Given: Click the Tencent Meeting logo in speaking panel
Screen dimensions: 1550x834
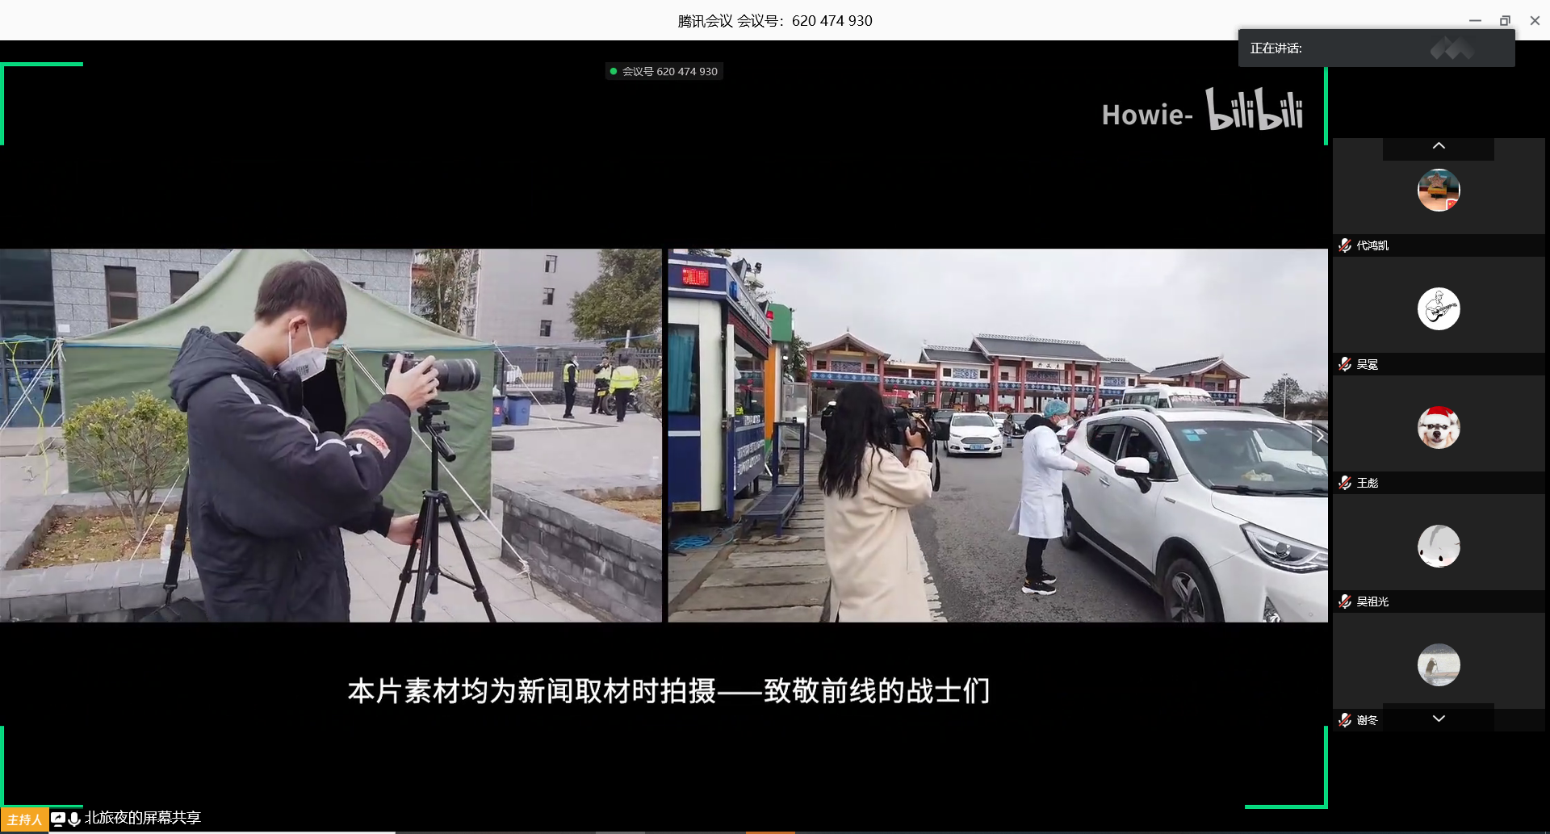Looking at the screenshot, I should point(1452,49).
